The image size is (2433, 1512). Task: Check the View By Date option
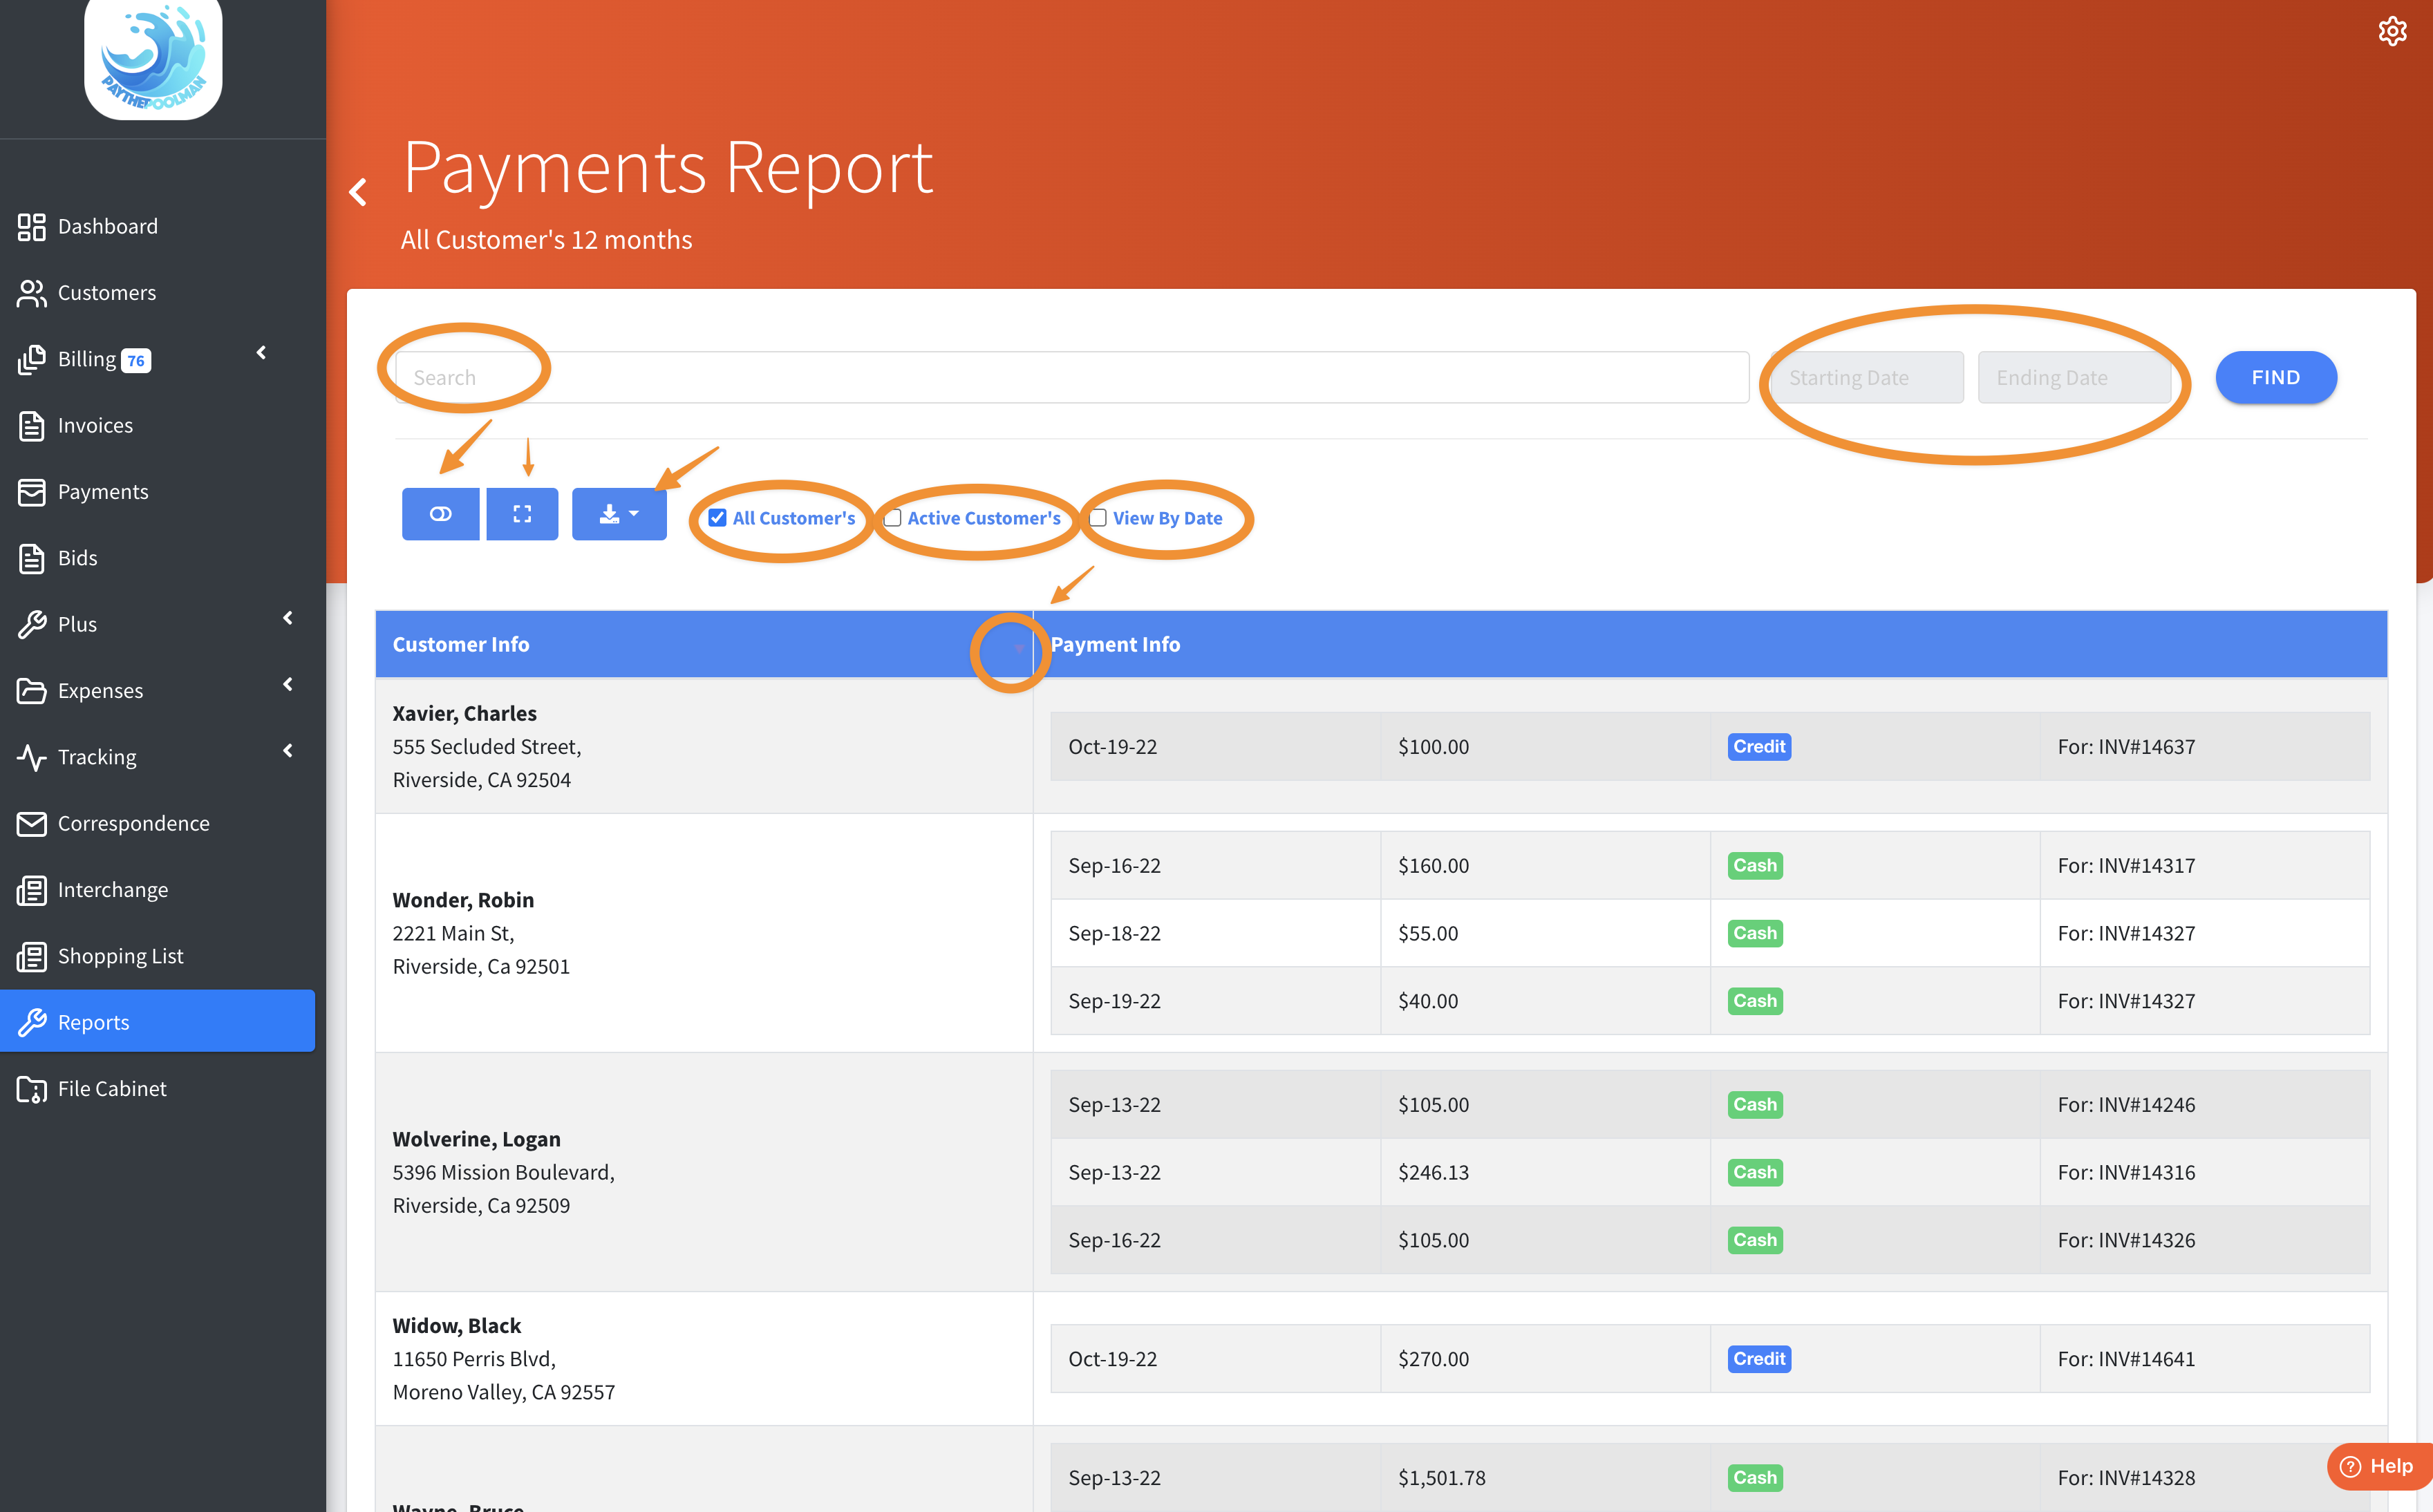[1098, 518]
